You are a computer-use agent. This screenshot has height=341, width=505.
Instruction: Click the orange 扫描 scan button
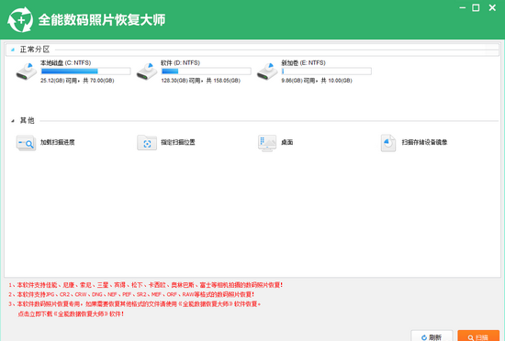click(x=478, y=336)
